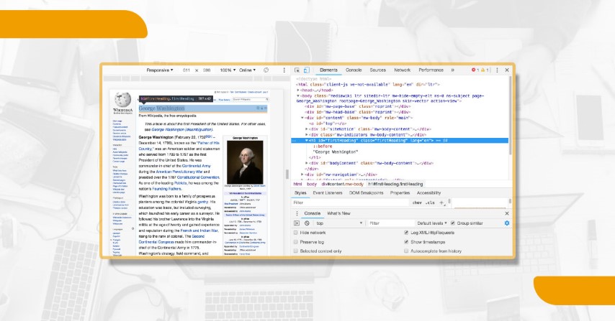Image resolution: width=615 pixels, height=321 pixels.
Task: Expand the bodyContent div node
Action: point(307,163)
